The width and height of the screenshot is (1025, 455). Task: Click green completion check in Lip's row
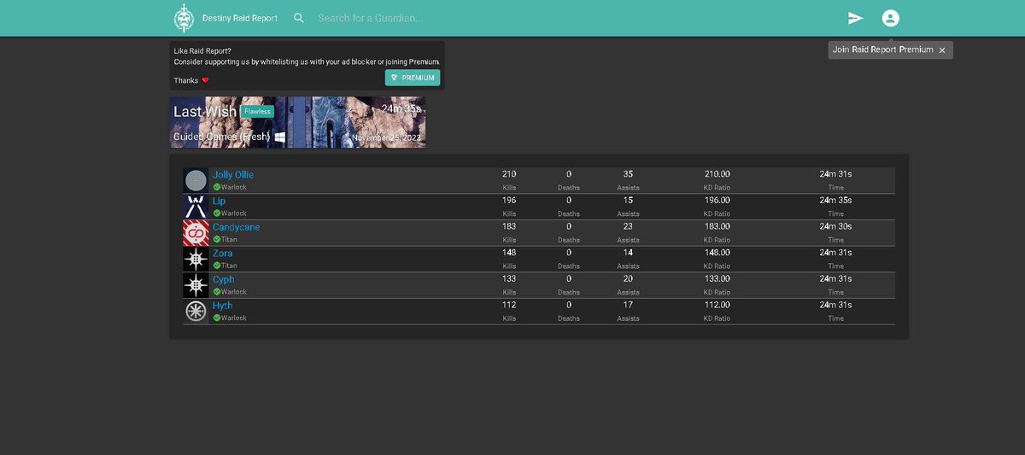point(217,213)
